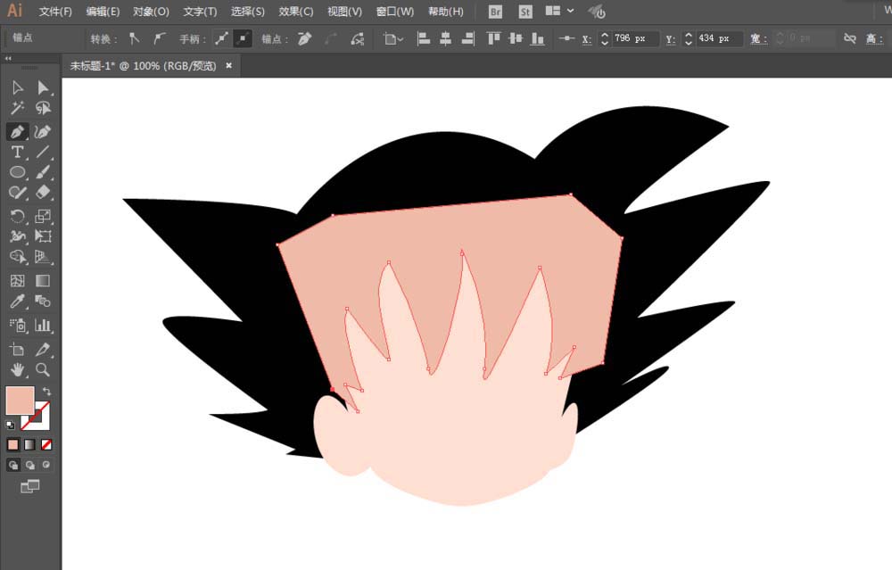892x570 pixels.
Task: Open the 编辑(E) menu
Action: (103, 12)
